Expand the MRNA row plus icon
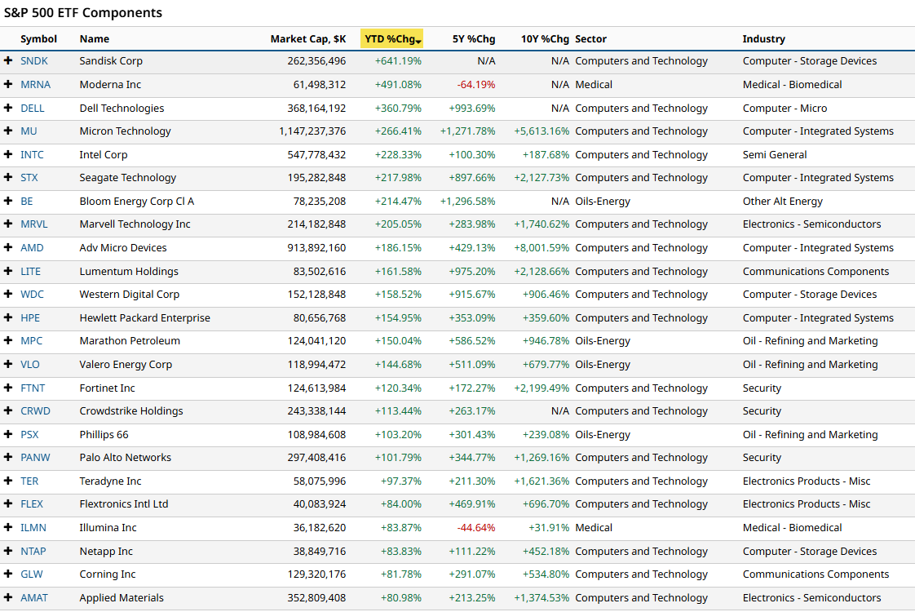The image size is (915, 612). click(8, 84)
